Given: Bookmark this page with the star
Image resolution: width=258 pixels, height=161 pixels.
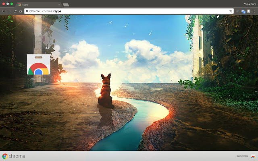Looking at the screenshot, I should pyautogui.click(x=231, y=11).
